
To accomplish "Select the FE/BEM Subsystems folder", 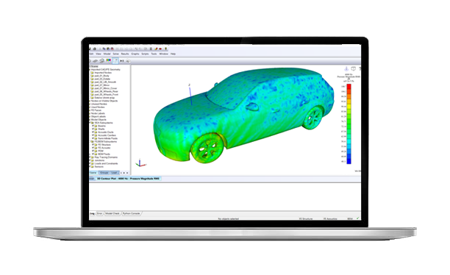I will pyautogui.click(x=106, y=141).
